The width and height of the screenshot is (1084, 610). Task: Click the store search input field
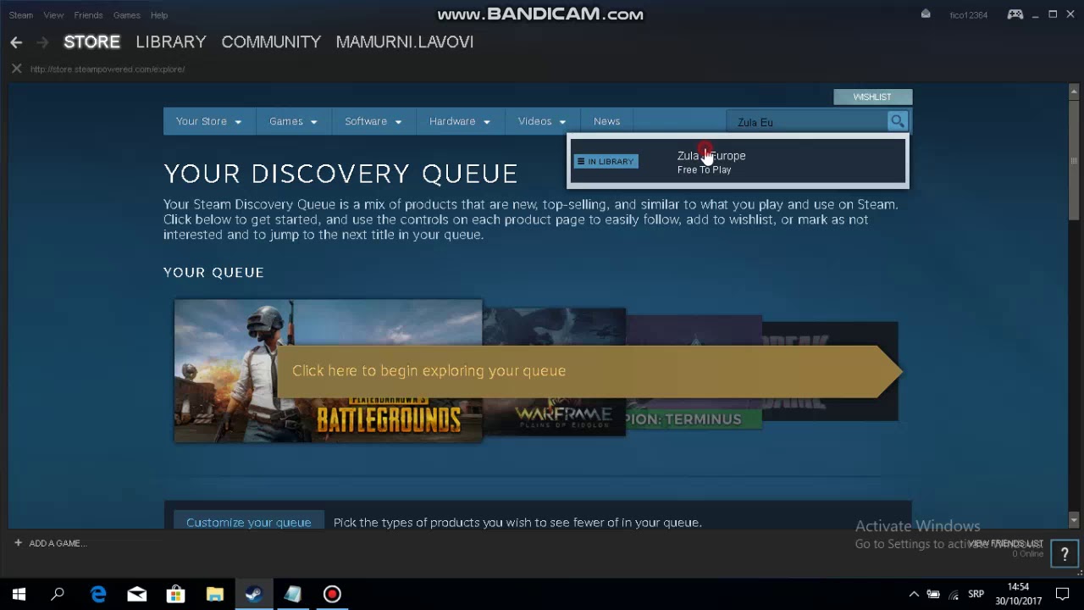click(x=807, y=122)
